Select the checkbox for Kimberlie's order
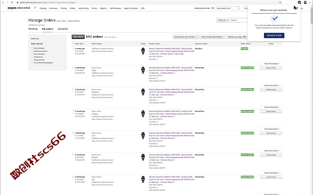This screenshot has width=313, height=195. coord(73,90)
